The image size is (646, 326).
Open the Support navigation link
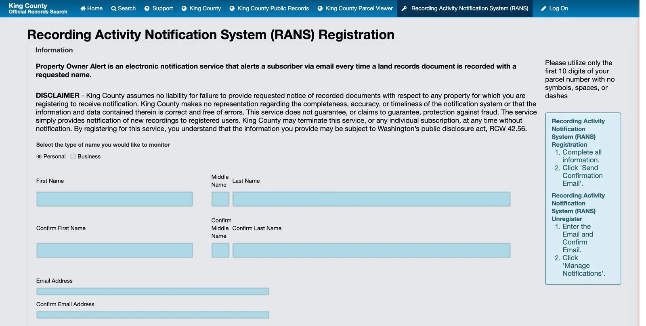pos(159,8)
